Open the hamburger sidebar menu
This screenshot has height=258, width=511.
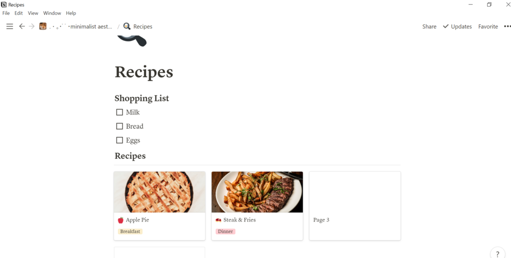pyautogui.click(x=10, y=27)
